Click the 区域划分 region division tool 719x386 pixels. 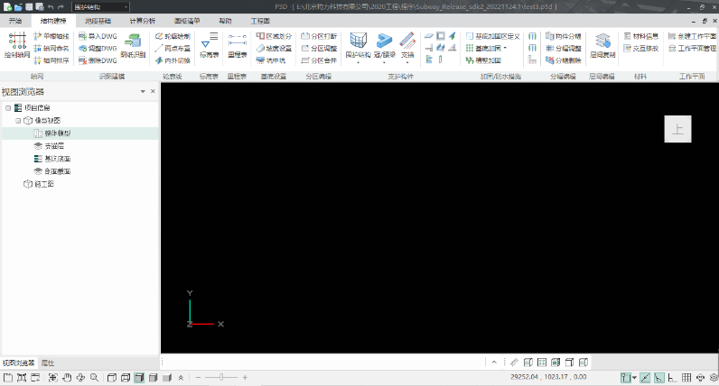point(274,36)
